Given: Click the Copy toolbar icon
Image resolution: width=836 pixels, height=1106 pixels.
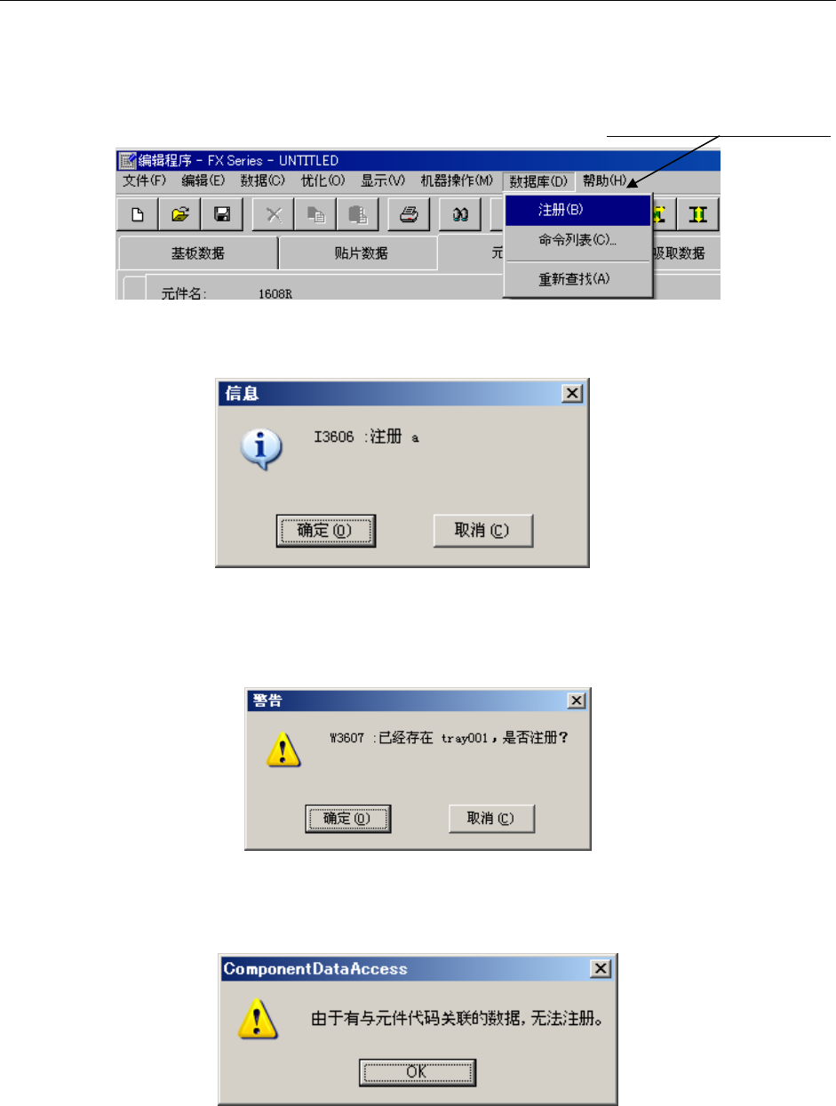Looking at the screenshot, I should tap(316, 214).
